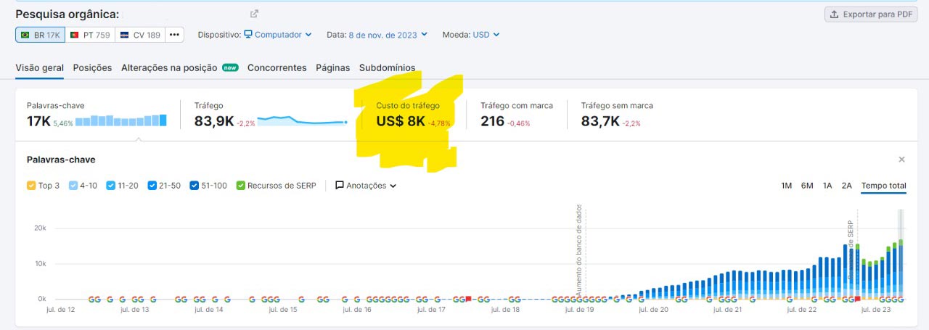The width and height of the screenshot is (929, 330).
Task: Select the PT 759 database
Action: tap(90, 35)
